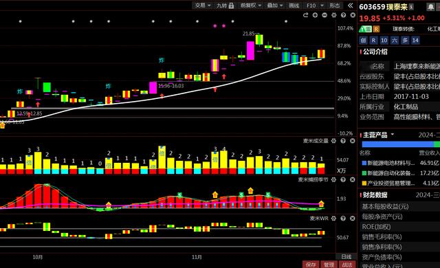Collapse side panel with double chevron icon
Screen dimensions: 440x268
click(350, 5)
